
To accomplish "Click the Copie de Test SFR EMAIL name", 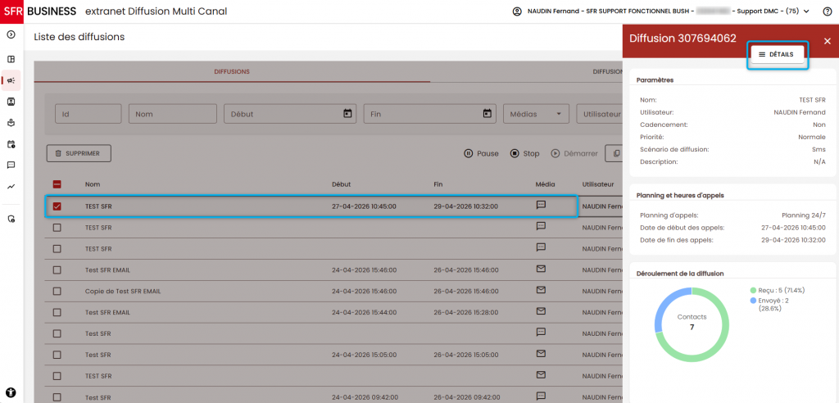I will pyautogui.click(x=123, y=291).
